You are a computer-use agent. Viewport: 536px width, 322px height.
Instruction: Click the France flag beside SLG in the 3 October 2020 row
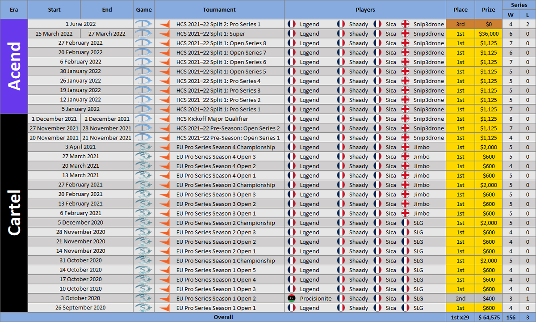point(405,298)
